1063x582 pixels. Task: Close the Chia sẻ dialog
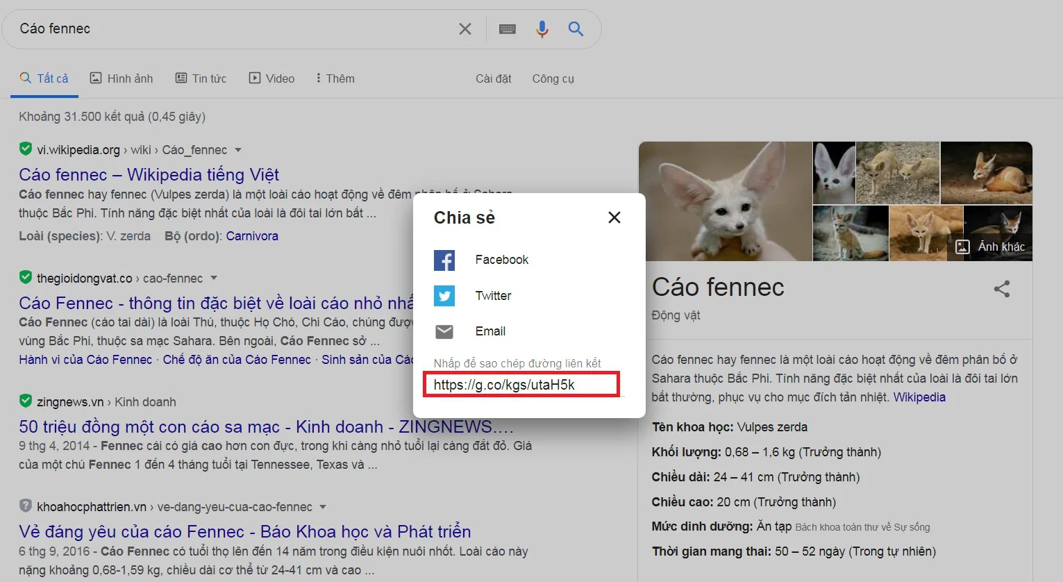tap(614, 217)
